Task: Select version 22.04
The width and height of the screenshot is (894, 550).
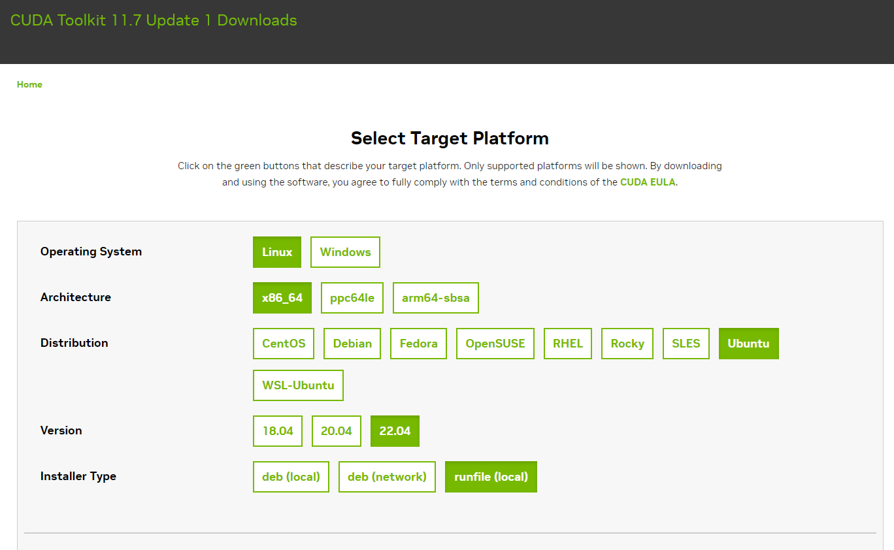Action: point(395,431)
